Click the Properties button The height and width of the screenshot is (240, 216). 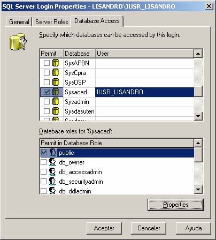[175, 205]
